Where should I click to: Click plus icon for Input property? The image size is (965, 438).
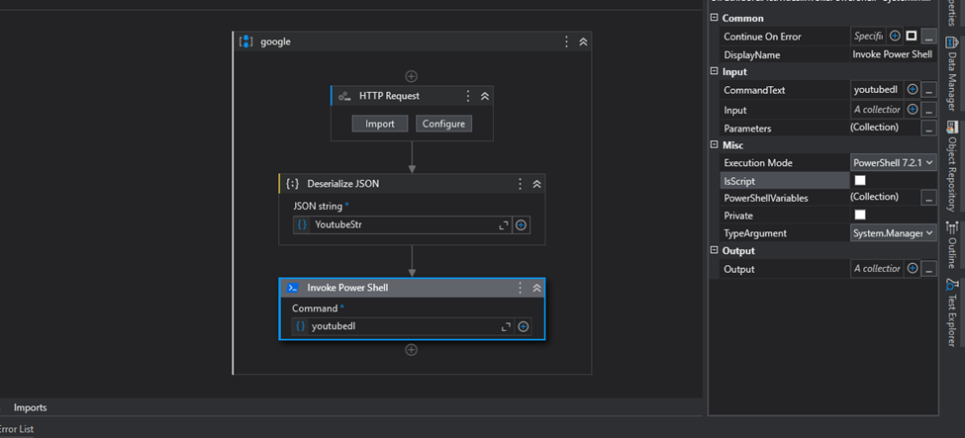pyautogui.click(x=913, y=110)
